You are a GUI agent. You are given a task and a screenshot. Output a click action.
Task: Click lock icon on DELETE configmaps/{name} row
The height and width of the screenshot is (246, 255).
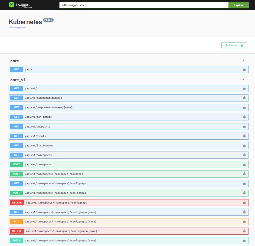tap(244, 231)
